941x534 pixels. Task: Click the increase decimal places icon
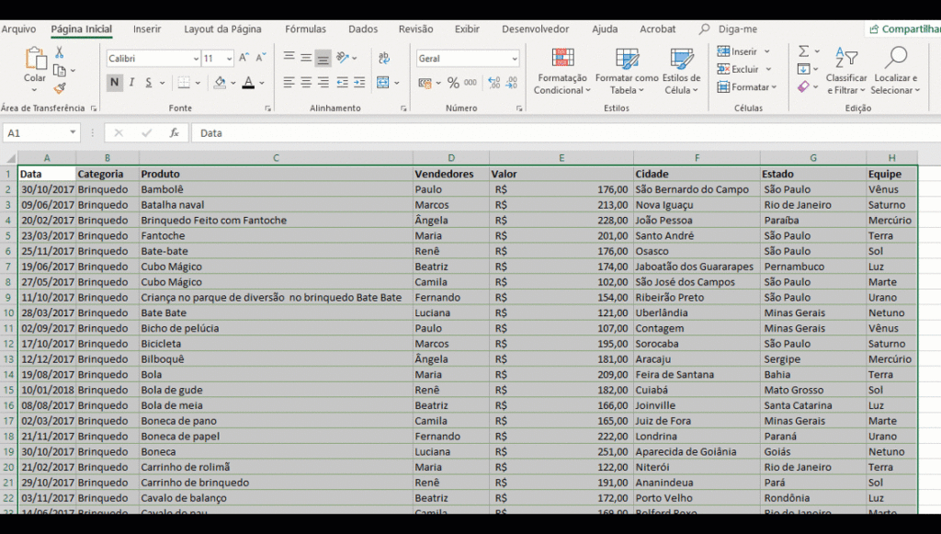point(493,83)
